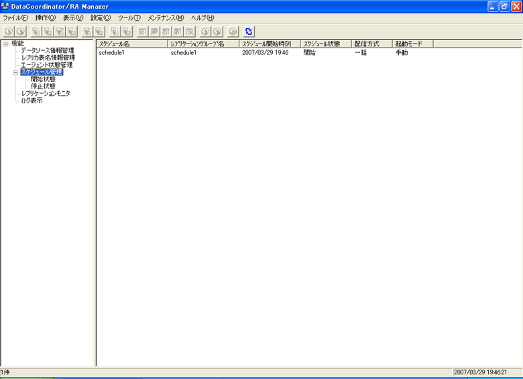Open the ファイル(F) menu
This screenshot has height=379, width=523.
click(x=15, y=17)
